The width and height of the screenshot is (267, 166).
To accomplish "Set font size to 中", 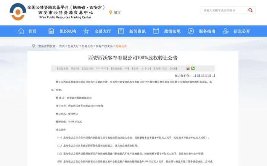I will 146,69.
